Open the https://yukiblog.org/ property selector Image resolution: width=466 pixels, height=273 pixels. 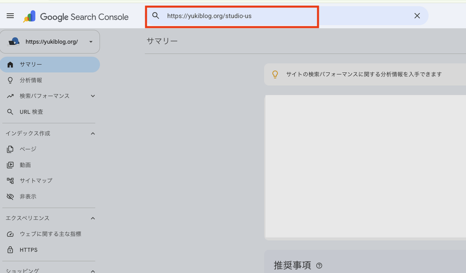coord(50,41)
